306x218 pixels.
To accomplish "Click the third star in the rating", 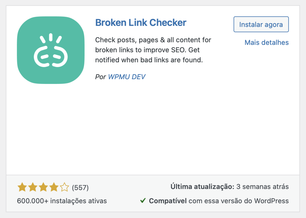I will click(44, 187).
